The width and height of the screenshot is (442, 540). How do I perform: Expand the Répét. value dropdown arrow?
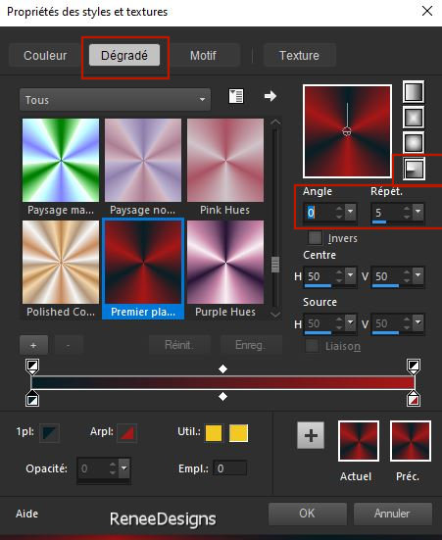[x=418, y=212]
